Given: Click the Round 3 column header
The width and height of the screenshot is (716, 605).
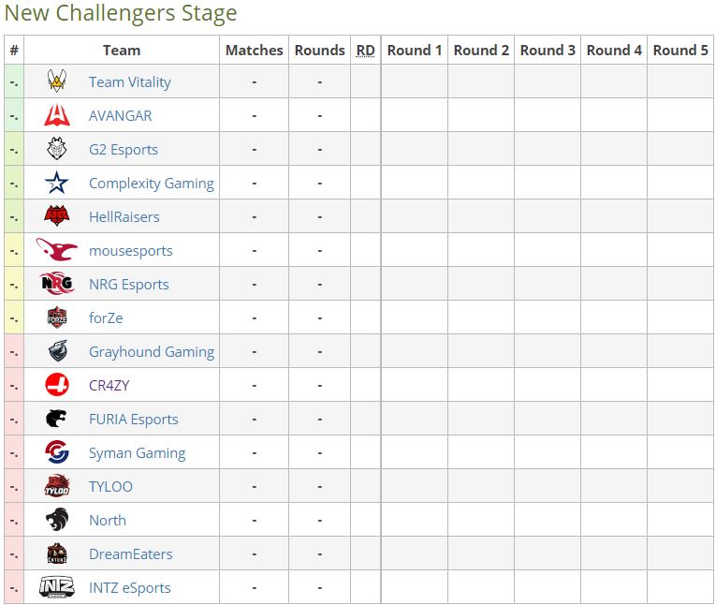Looking at the screenshot, I should [x=548, y=51].
